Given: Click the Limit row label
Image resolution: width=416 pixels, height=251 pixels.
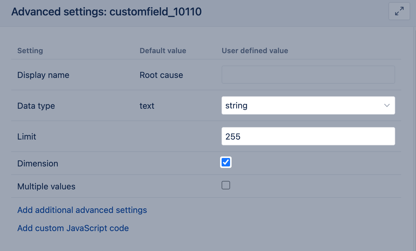Looking at the screenshot, I should 27,137.
